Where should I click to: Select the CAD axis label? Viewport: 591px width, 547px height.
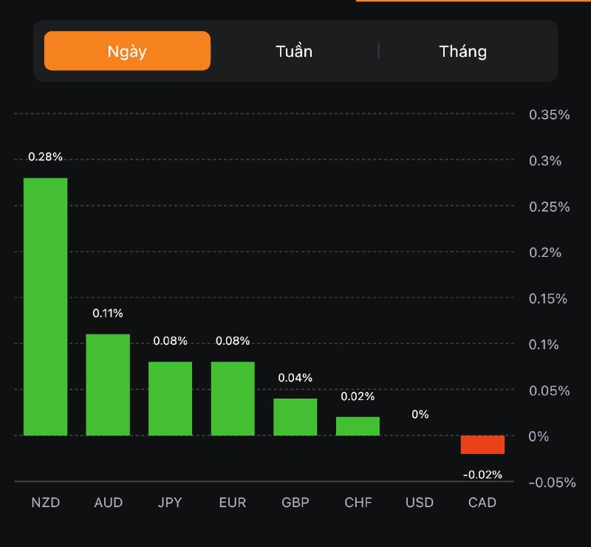(x=482, y=503)
